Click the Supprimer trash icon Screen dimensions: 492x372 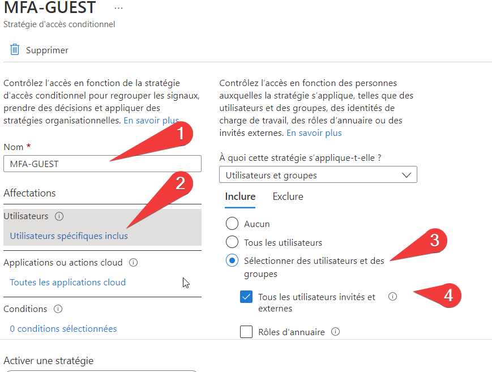15,50
